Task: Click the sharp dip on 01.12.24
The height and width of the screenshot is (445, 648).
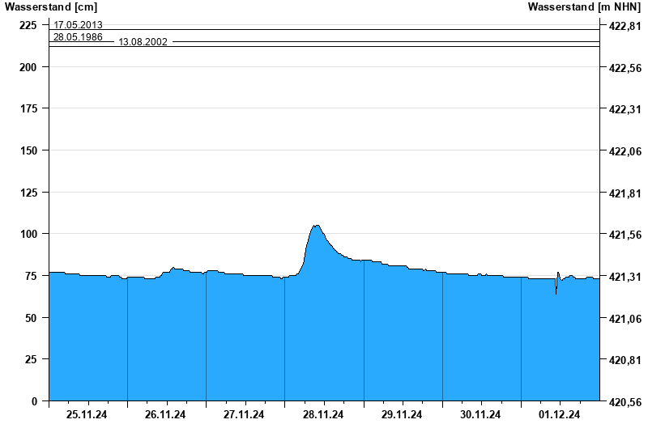Action: 556,291
